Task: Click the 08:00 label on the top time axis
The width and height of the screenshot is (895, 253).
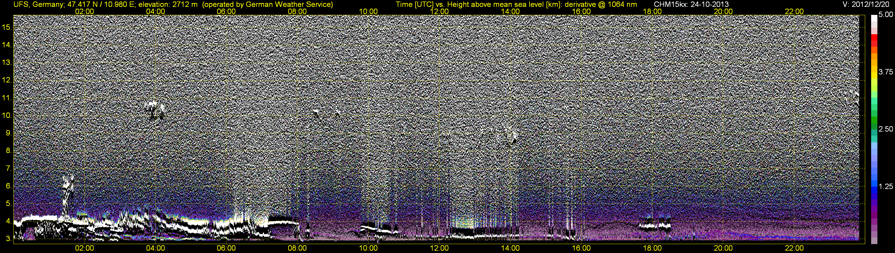Action: 297,11
